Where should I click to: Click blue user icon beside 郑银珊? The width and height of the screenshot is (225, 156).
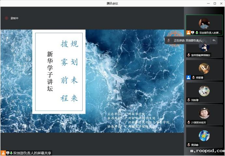(x=189, y=77)
